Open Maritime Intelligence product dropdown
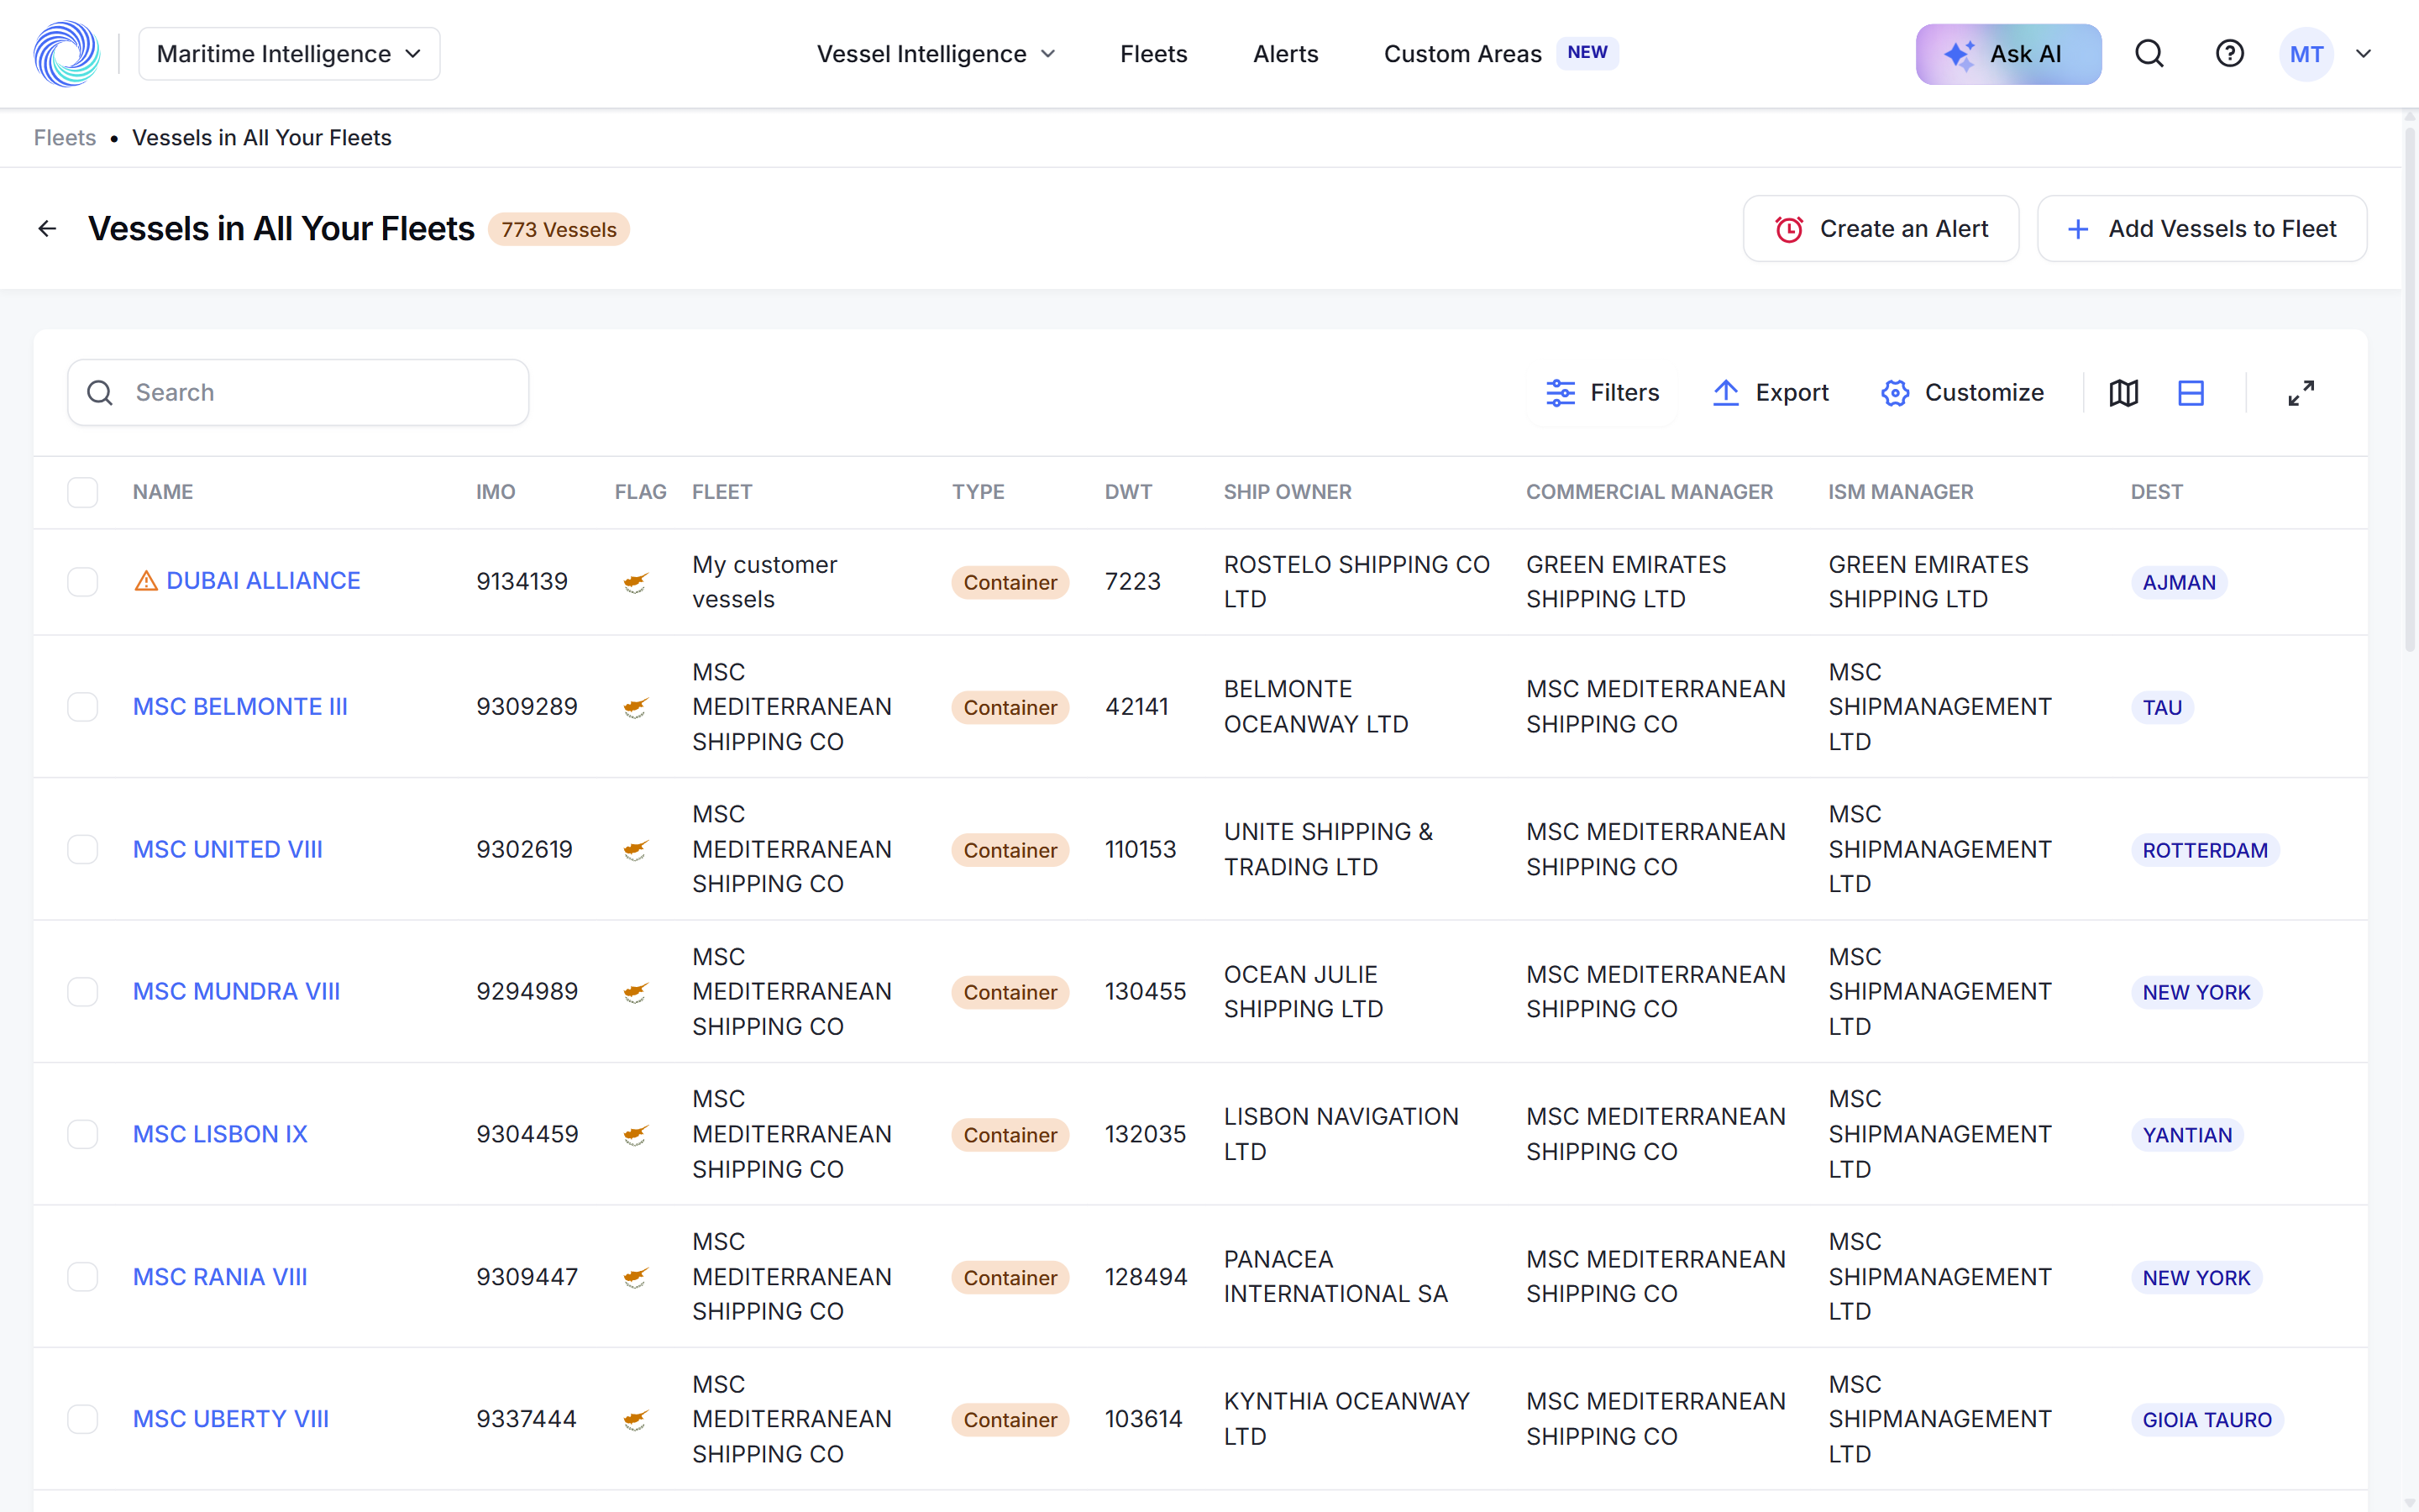The height and width of the screenshot is (1512, 2419). click(289, 54)
